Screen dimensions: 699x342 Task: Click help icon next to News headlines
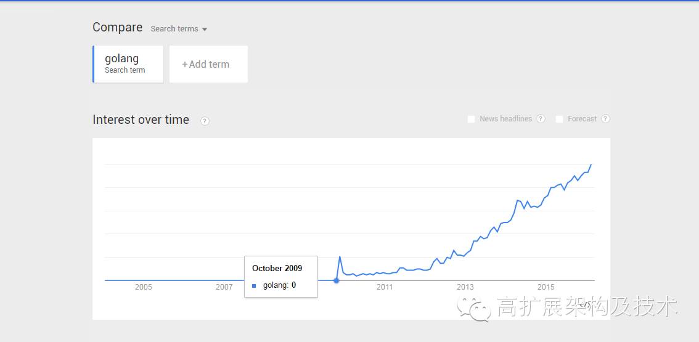541,118
